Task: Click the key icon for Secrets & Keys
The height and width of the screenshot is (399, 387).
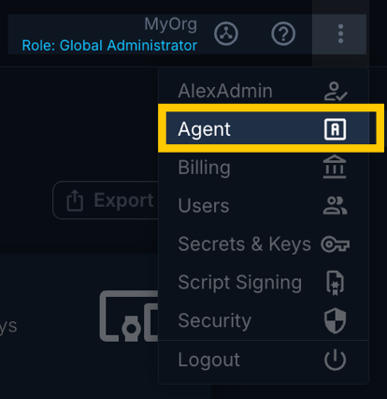Action: [x=336, y=244]
